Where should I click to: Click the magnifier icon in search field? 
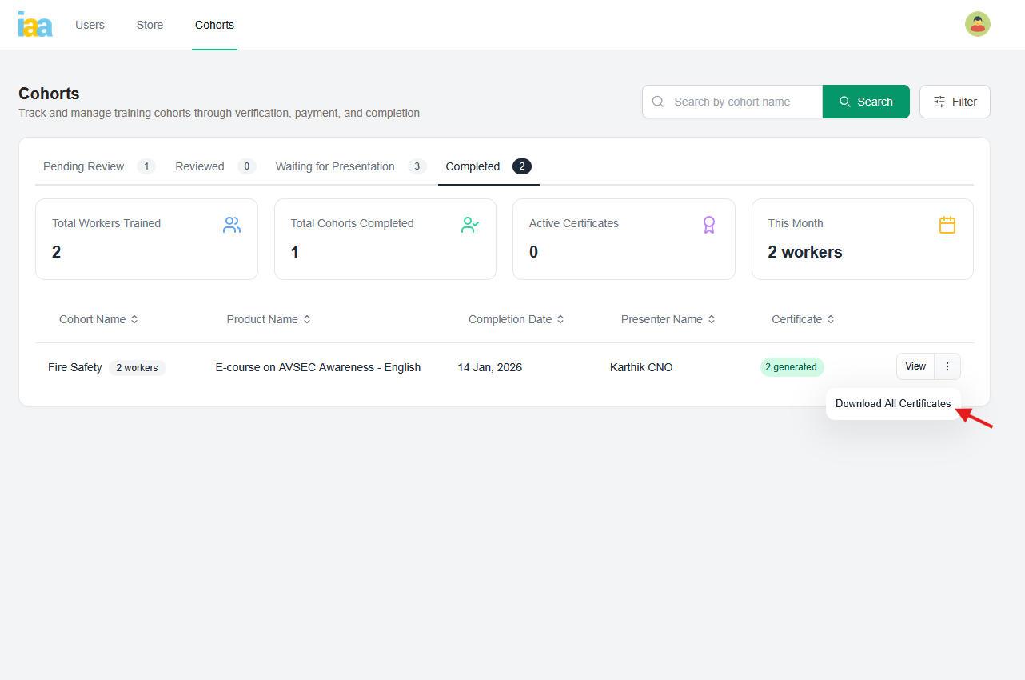point(658,102)
